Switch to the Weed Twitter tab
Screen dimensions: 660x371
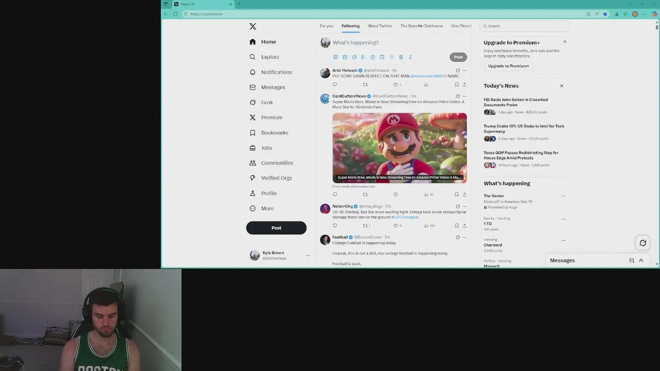click(x=380, y=26)
